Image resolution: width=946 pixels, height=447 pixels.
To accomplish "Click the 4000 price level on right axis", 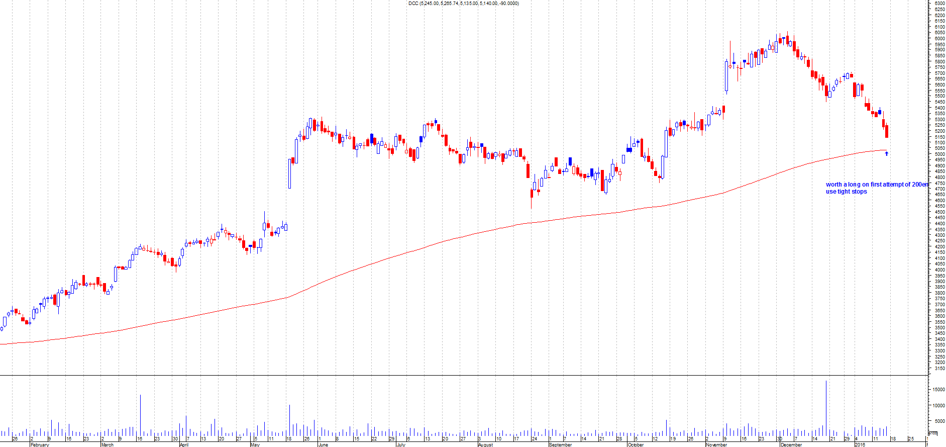I will pos(939,270).
